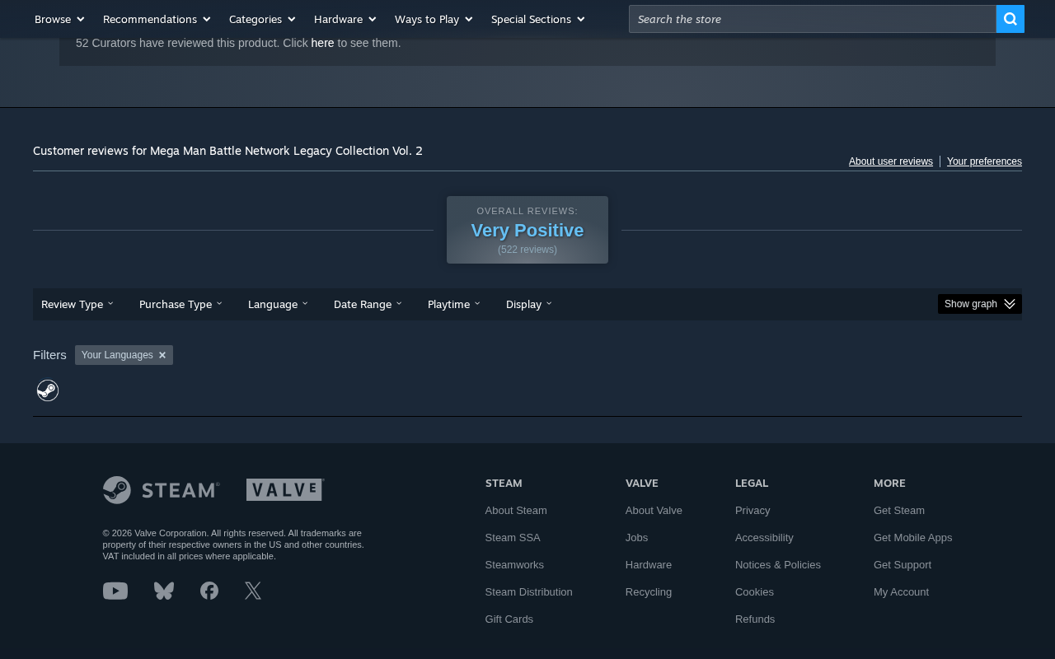Open Get Steam footer link
1055x659 pixels.
899,511
